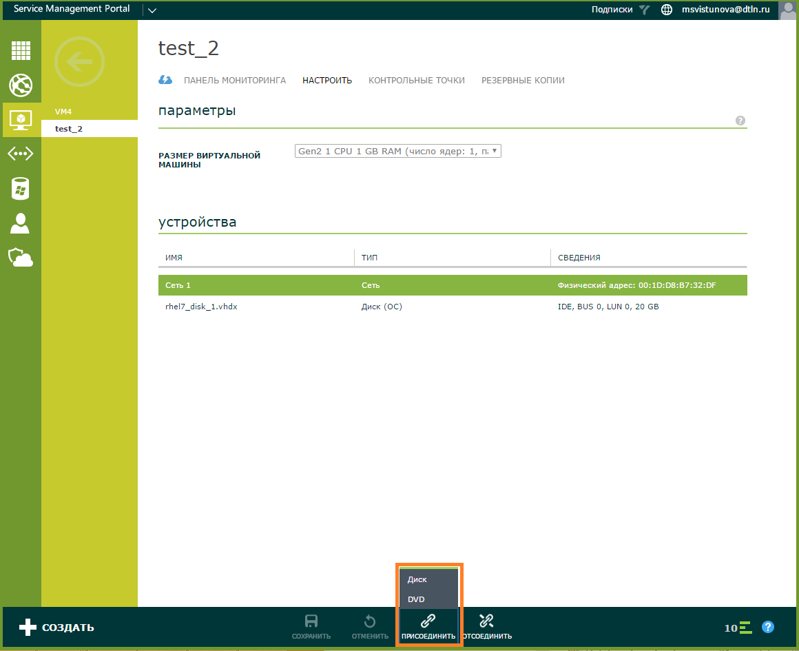Click the Отсоединить toolbar button
Screen dimensions: 799x651
[487, 626]
